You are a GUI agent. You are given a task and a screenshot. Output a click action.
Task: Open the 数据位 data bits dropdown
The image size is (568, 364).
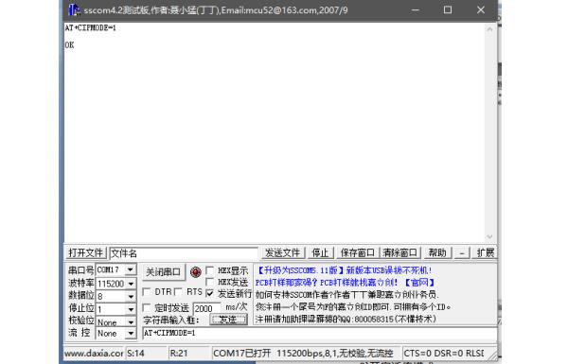130,296
